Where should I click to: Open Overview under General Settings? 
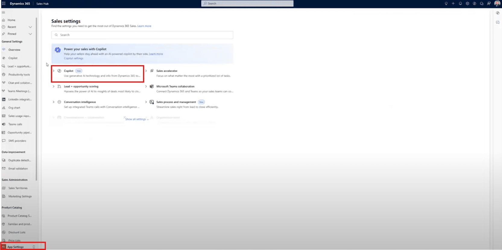pos(14,50)
